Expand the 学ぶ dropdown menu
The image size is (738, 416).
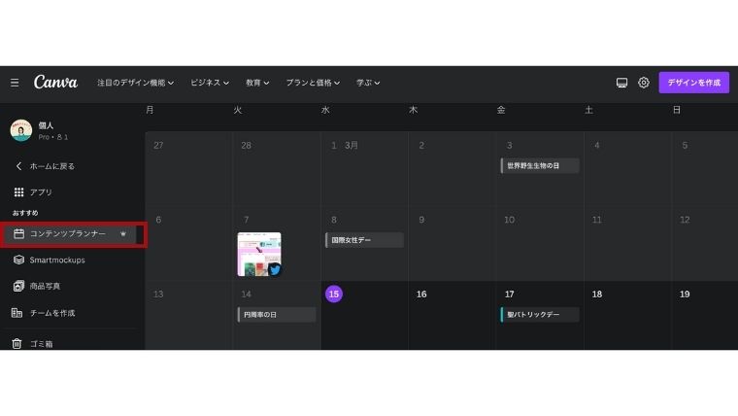[x=368, y=83]
